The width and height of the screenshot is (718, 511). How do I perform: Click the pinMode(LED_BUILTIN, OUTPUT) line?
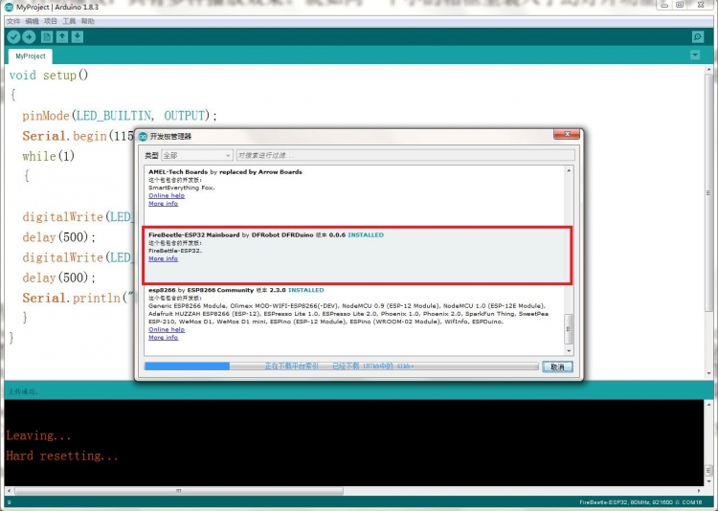coord(119,116)
